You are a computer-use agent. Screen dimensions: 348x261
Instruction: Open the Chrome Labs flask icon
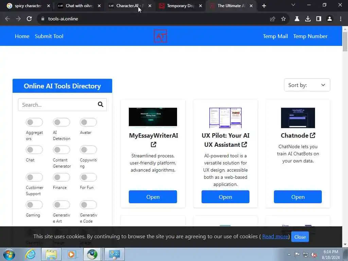point(297,19)
